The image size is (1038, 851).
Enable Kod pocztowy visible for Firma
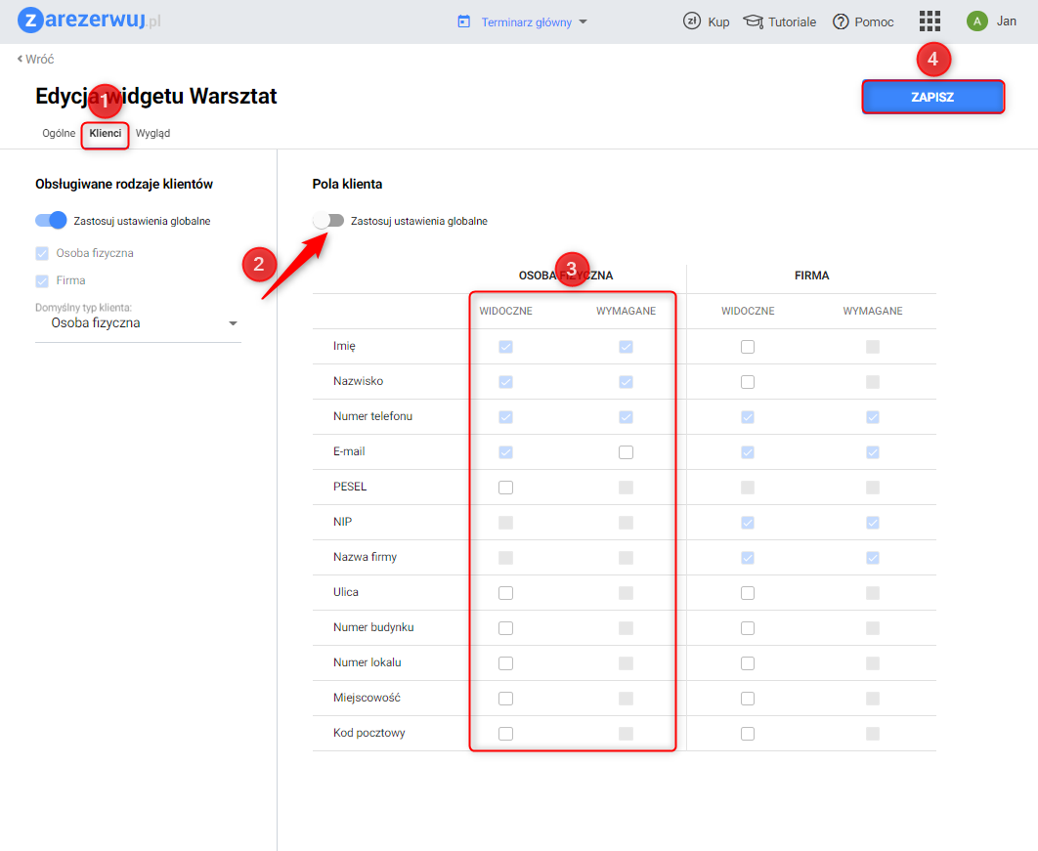click(x=748, y=733)
